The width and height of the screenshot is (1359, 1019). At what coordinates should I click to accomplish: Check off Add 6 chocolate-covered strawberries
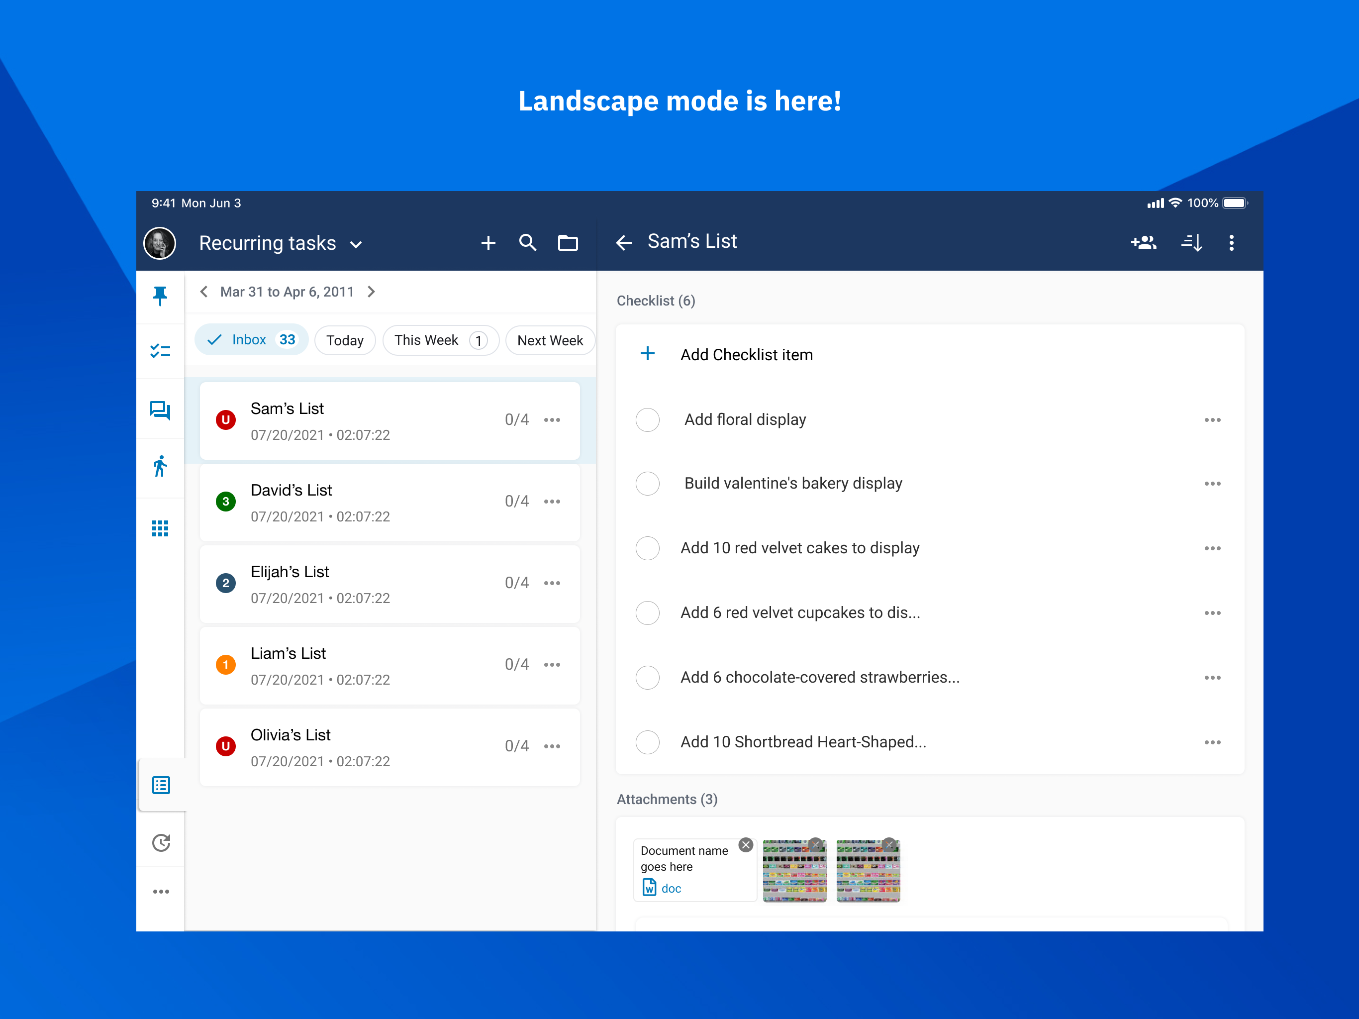click(x=648, y=677)
